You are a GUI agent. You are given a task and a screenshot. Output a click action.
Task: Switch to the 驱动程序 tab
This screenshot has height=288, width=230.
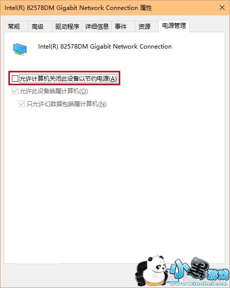click(67, 27)
